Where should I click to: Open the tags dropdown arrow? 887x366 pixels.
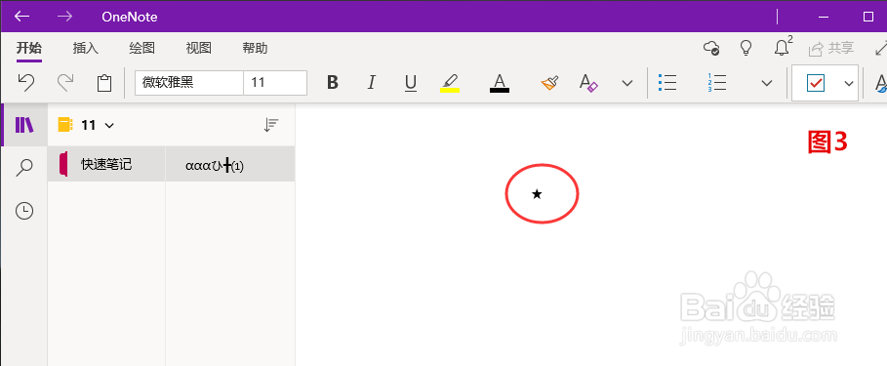click(x=849, y=83)
